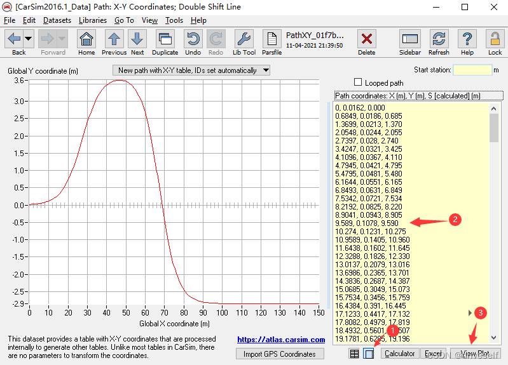Select row "5.4795, 0.0481, 5.480"

[x=368, y=174]
